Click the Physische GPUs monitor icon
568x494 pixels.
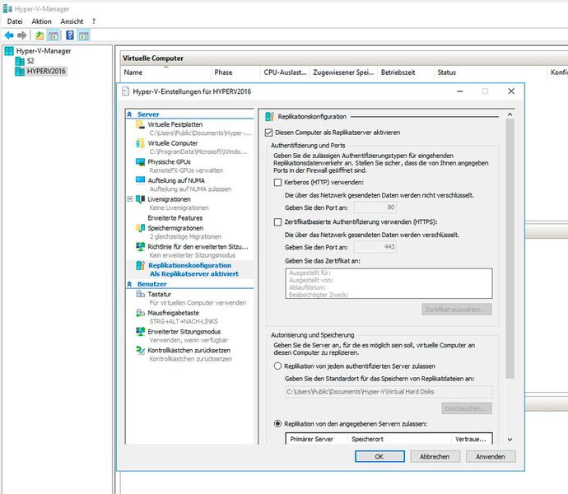(140, 162)
